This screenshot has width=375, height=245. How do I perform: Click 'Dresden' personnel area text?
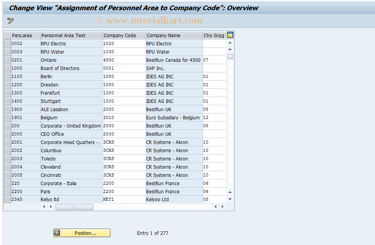tap(49, 85)
